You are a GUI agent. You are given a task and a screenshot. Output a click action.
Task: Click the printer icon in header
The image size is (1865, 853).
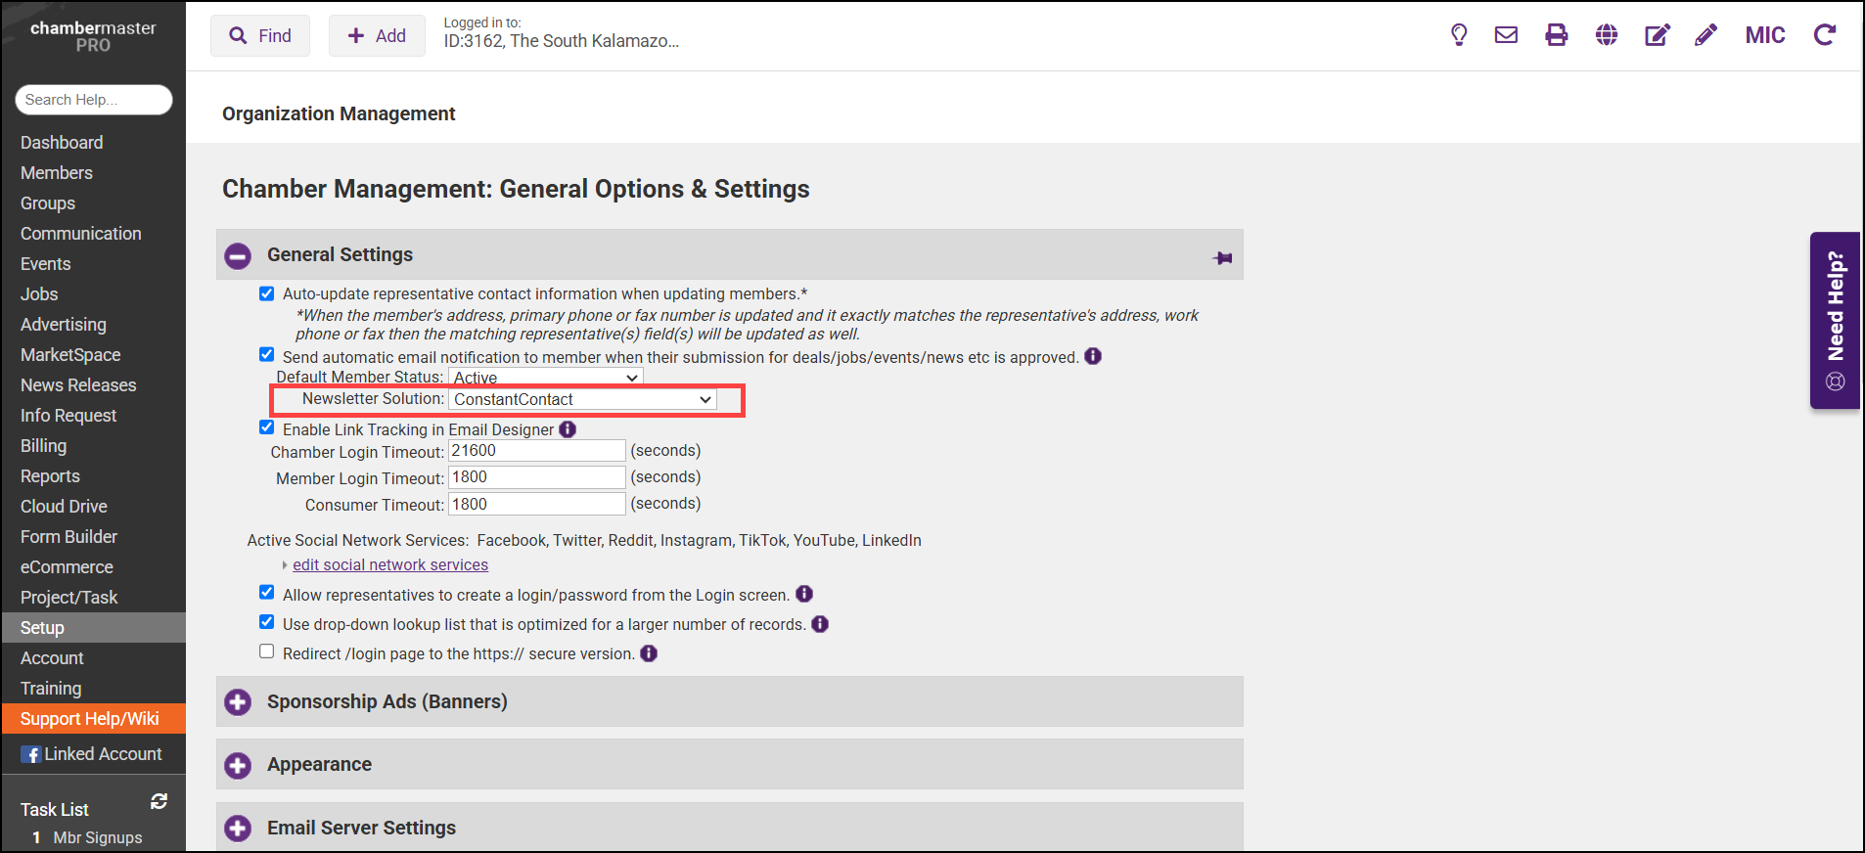point(1556,35)
